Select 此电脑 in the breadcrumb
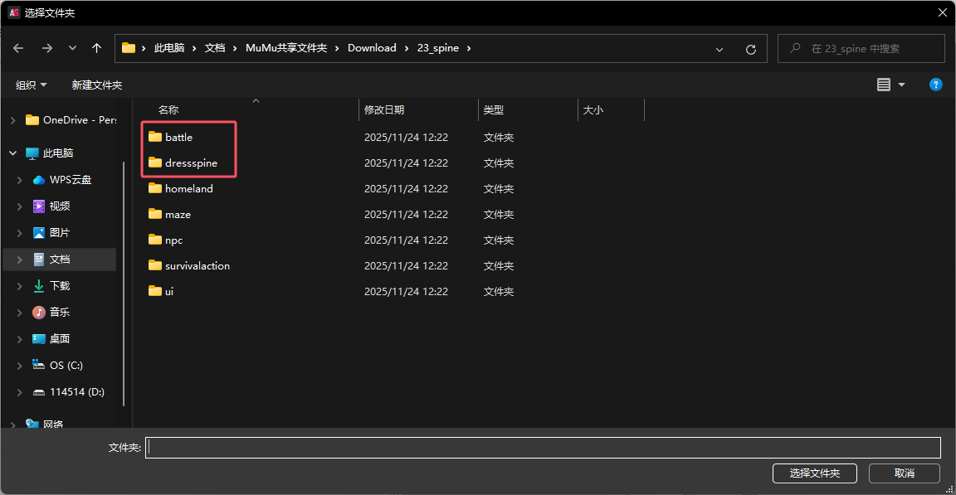 [169, 48]
